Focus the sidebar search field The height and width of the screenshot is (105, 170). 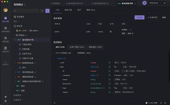[26, 11]
